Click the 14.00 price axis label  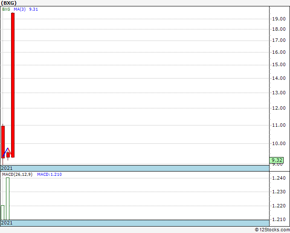point(279,78)
